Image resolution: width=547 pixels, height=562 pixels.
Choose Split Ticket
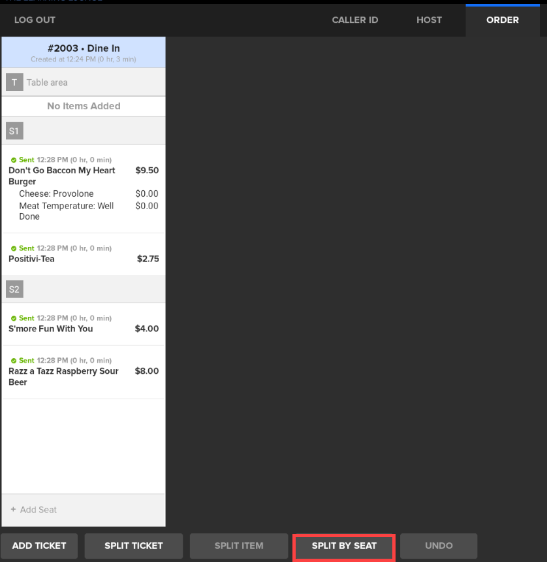click(134, 546)
